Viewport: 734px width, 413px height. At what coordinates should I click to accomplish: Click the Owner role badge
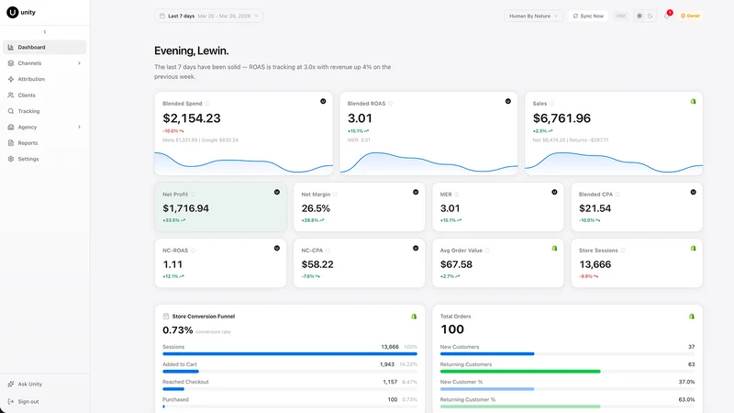point(691,16)
